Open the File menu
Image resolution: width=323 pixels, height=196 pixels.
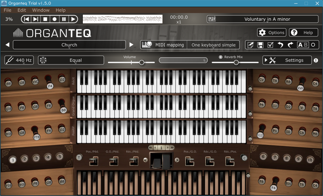tap(7, 10)
